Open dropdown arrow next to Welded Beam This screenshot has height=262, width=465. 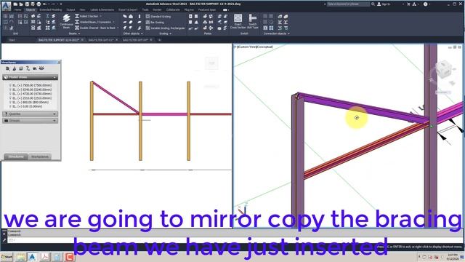pos(113,22)
